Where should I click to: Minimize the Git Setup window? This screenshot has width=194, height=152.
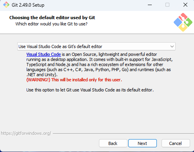[150, 5]
